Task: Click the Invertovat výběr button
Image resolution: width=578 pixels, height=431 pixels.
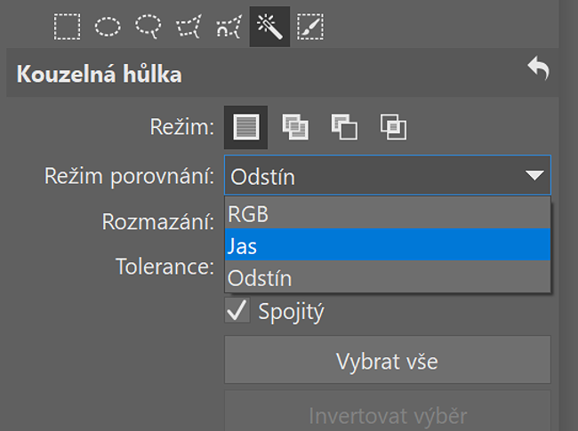Action: (x=388, y=411)
